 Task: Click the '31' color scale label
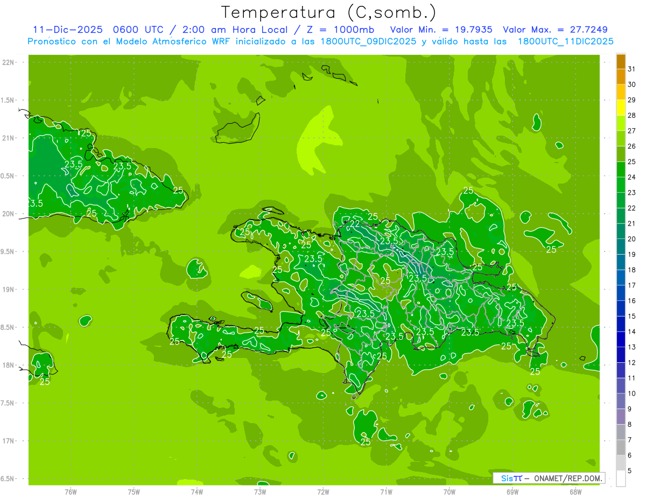click(631, 68)
